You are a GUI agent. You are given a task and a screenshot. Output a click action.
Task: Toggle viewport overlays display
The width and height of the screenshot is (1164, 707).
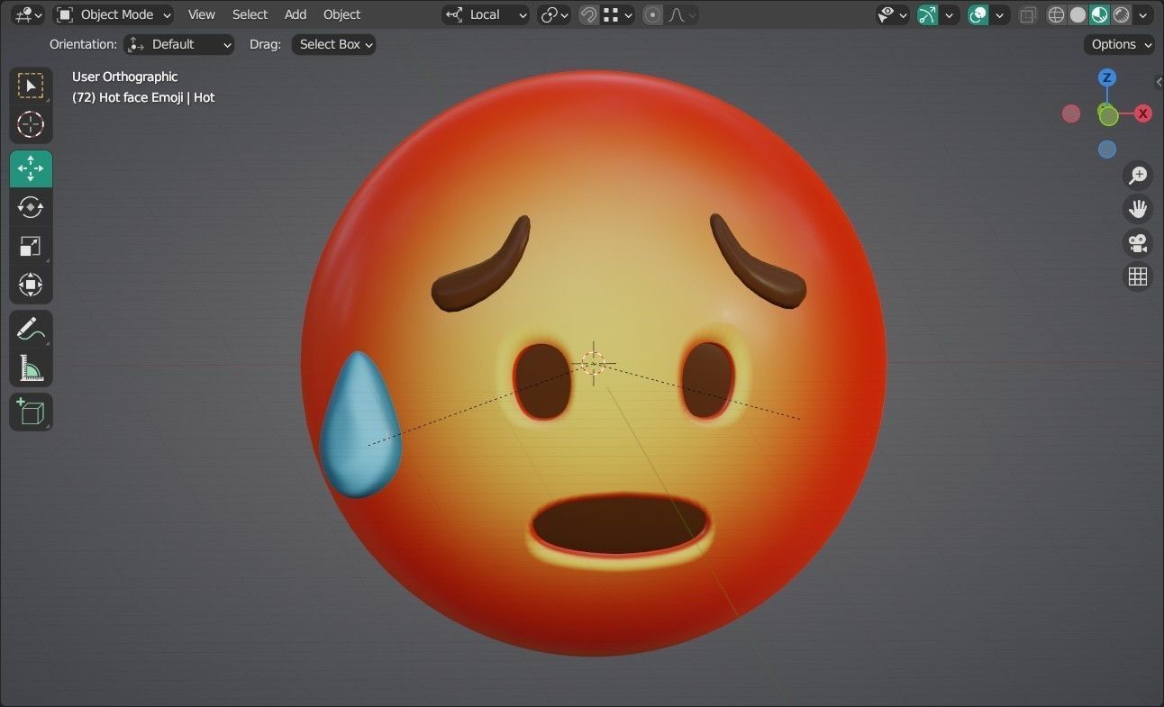[x=978, y=14]
